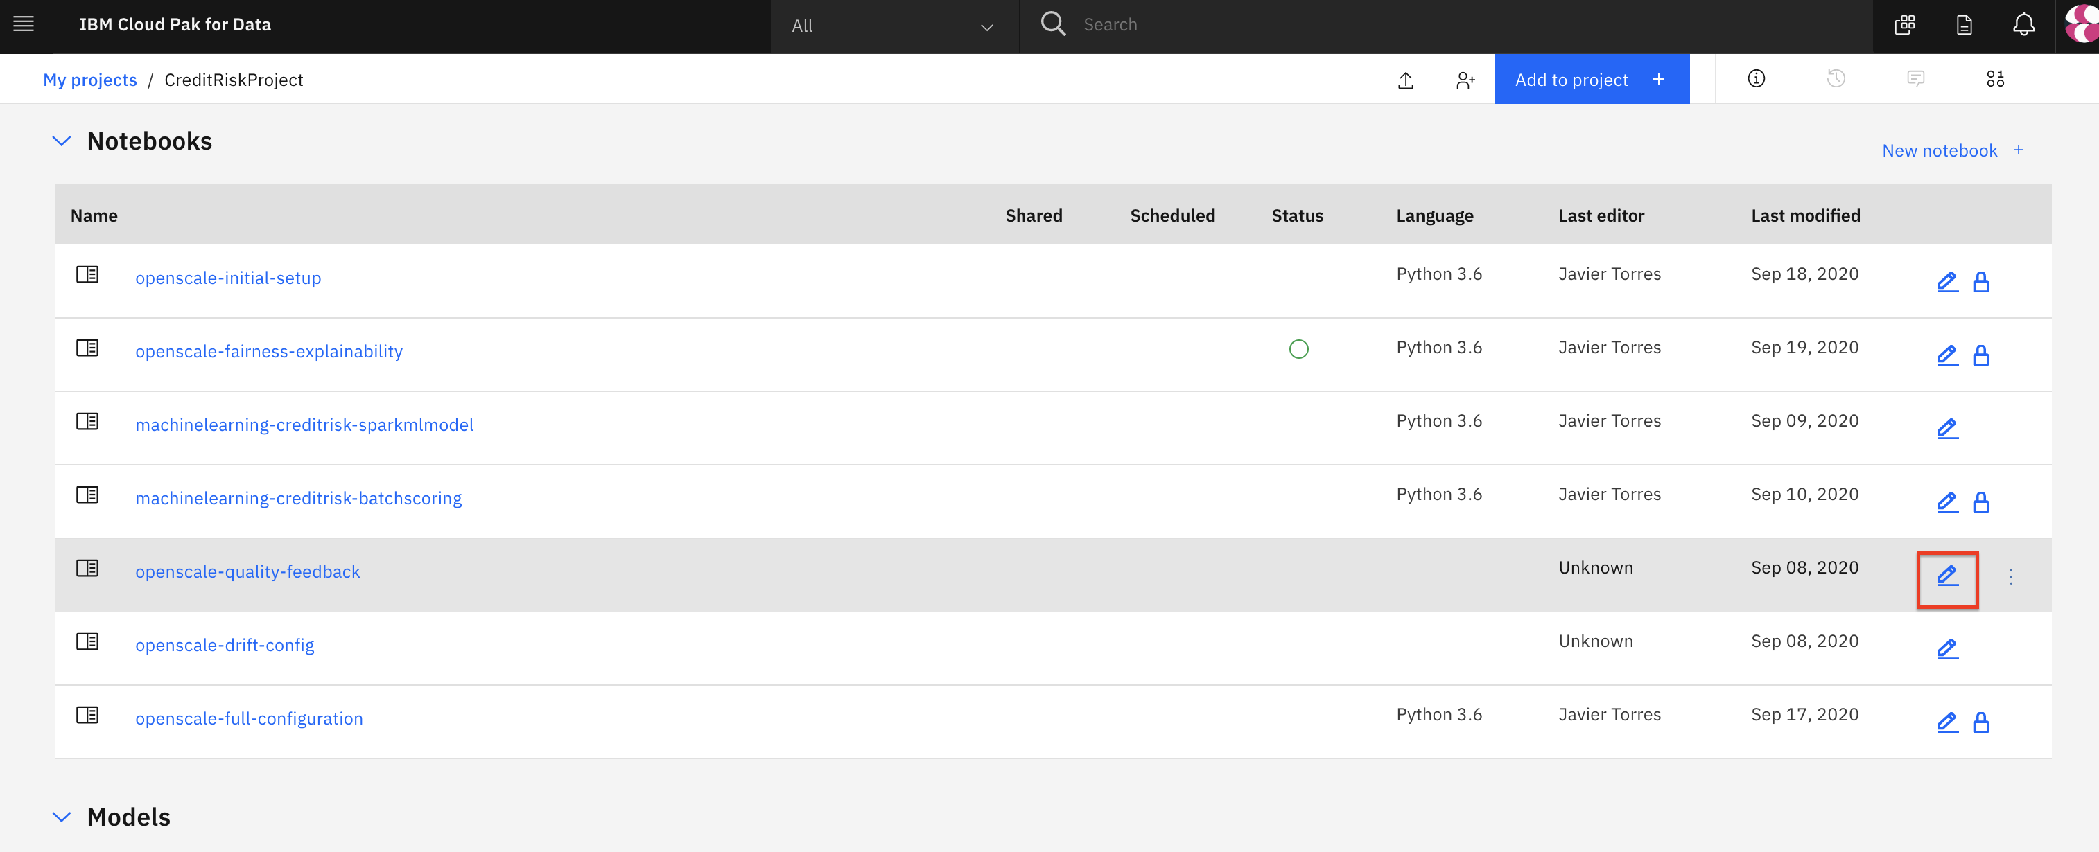Click the upload asset icon
Viewport: 2099px width, 852px height.
[x=1406, y=80]
